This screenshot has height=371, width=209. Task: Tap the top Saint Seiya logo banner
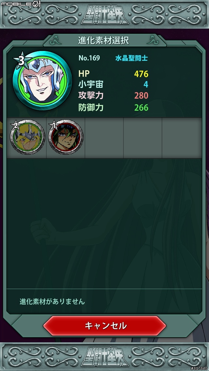(x=105, y=15)
